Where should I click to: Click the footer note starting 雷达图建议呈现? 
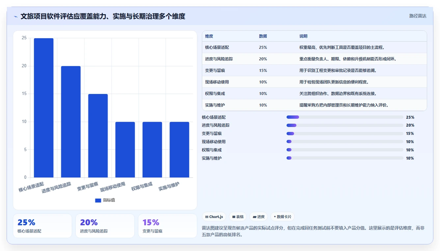pos(313,232)
